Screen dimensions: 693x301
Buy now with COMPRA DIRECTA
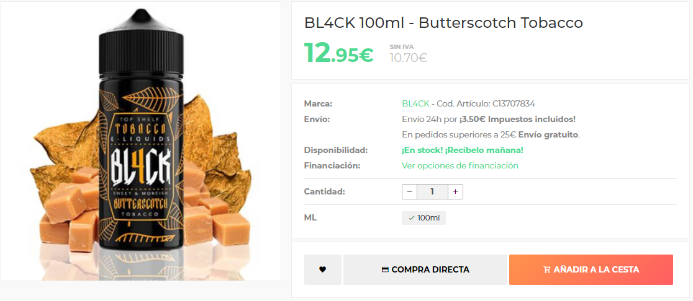[425, 269]
